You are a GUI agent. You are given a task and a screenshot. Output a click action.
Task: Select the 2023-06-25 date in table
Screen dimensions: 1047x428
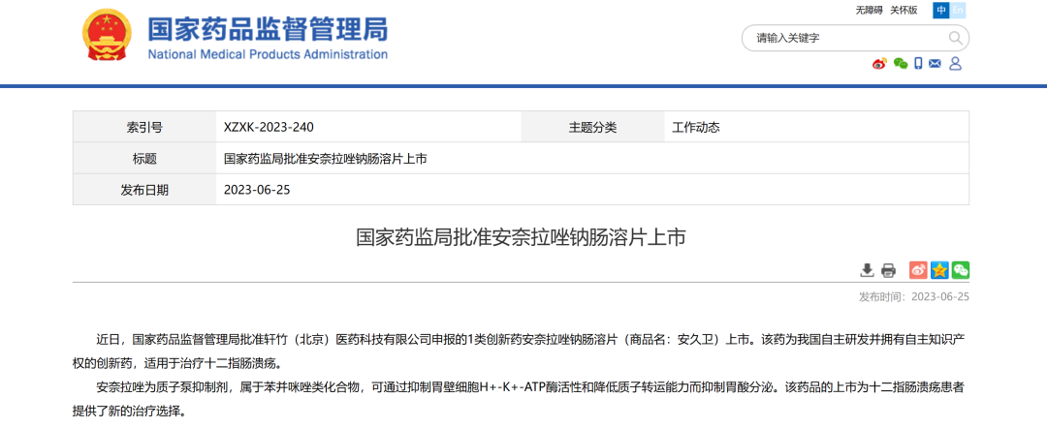click(257, 190)
